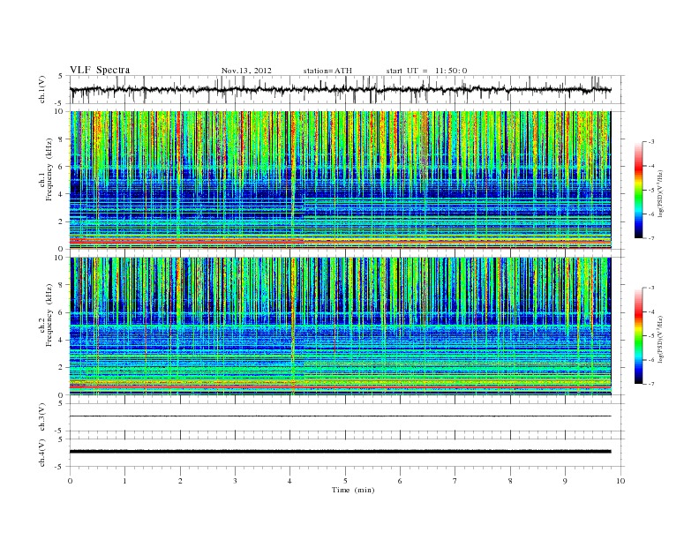The width and height of the screenshot is (699, 540).
Task: Click the ch.1 voltage waveform trace
Action: 340,89
